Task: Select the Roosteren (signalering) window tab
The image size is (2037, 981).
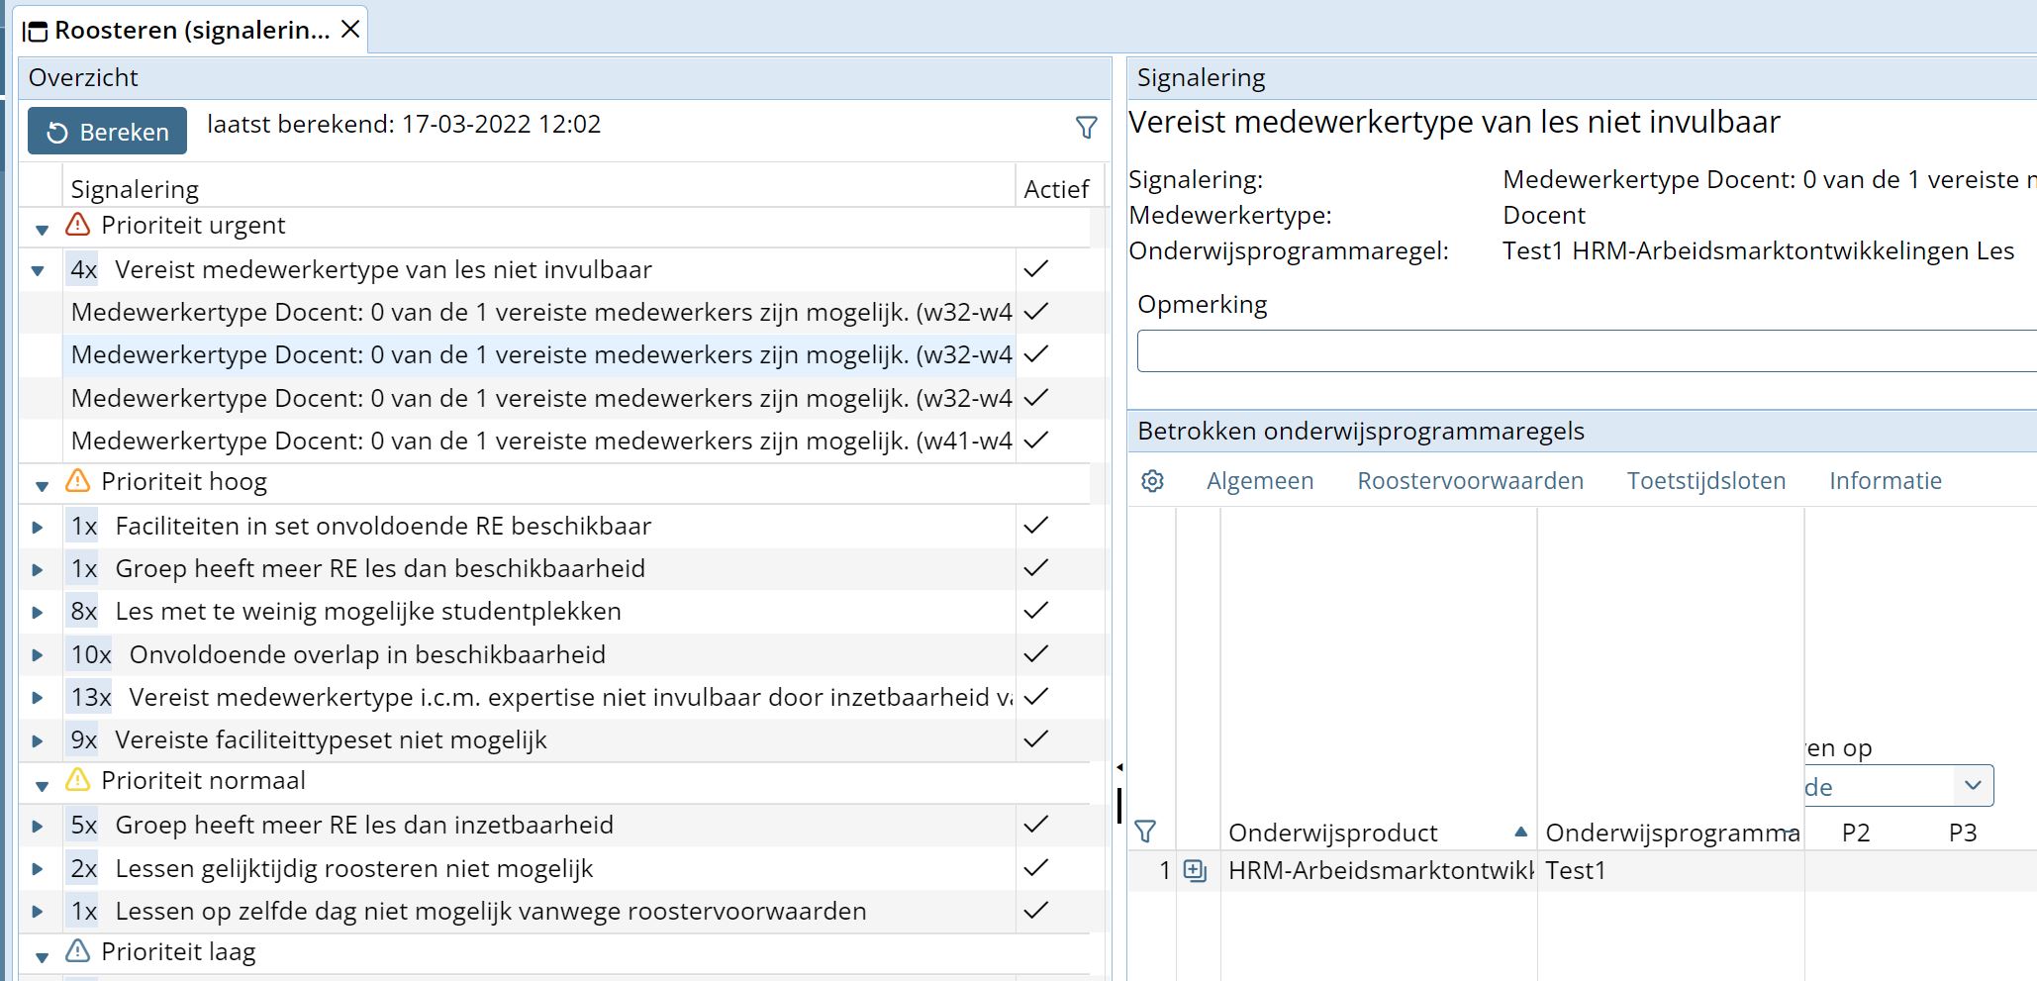Action: 192,30
